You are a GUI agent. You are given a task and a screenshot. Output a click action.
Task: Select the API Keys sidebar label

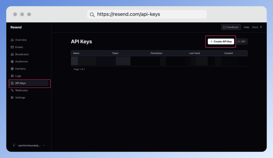[20, 83]
